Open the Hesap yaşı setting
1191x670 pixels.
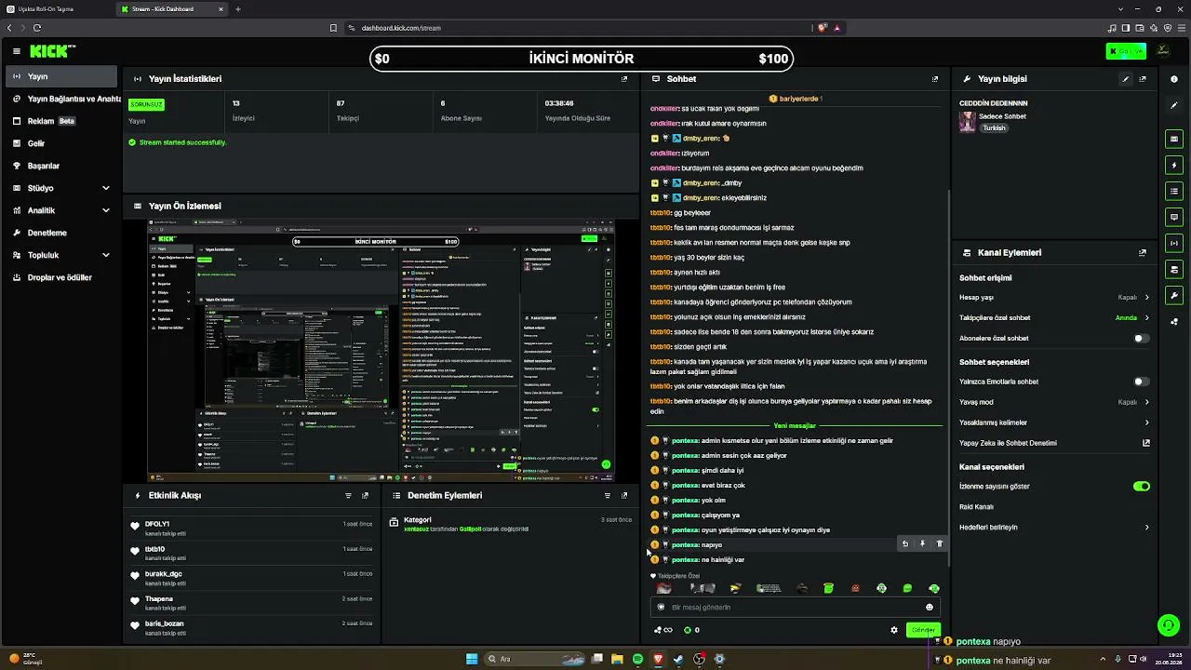coord(1054,297)
